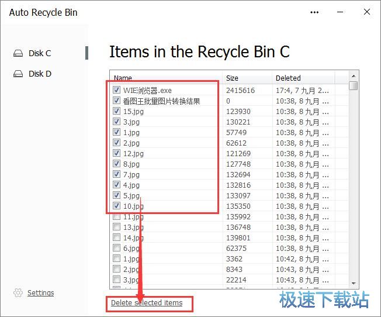
Task: Click the Disk C drive icon
Action: [18, 53]
